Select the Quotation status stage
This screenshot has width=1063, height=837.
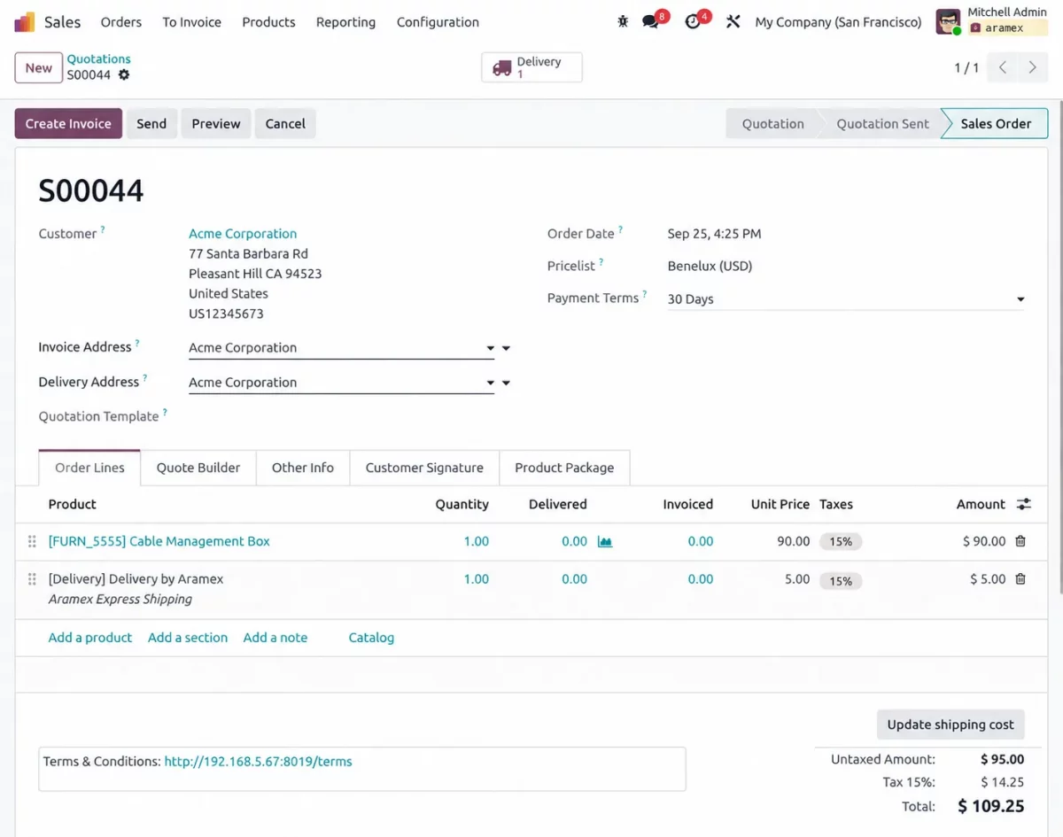pyautogui.click(x=772, y=124)
